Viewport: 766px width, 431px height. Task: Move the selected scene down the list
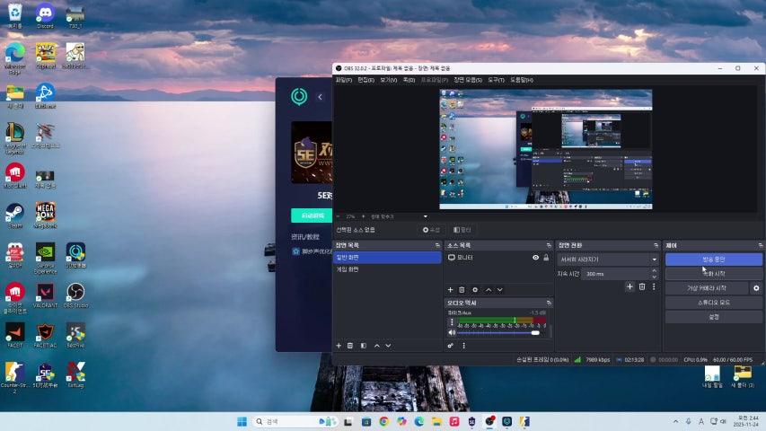pyautogui.click(x=388, y=345)
